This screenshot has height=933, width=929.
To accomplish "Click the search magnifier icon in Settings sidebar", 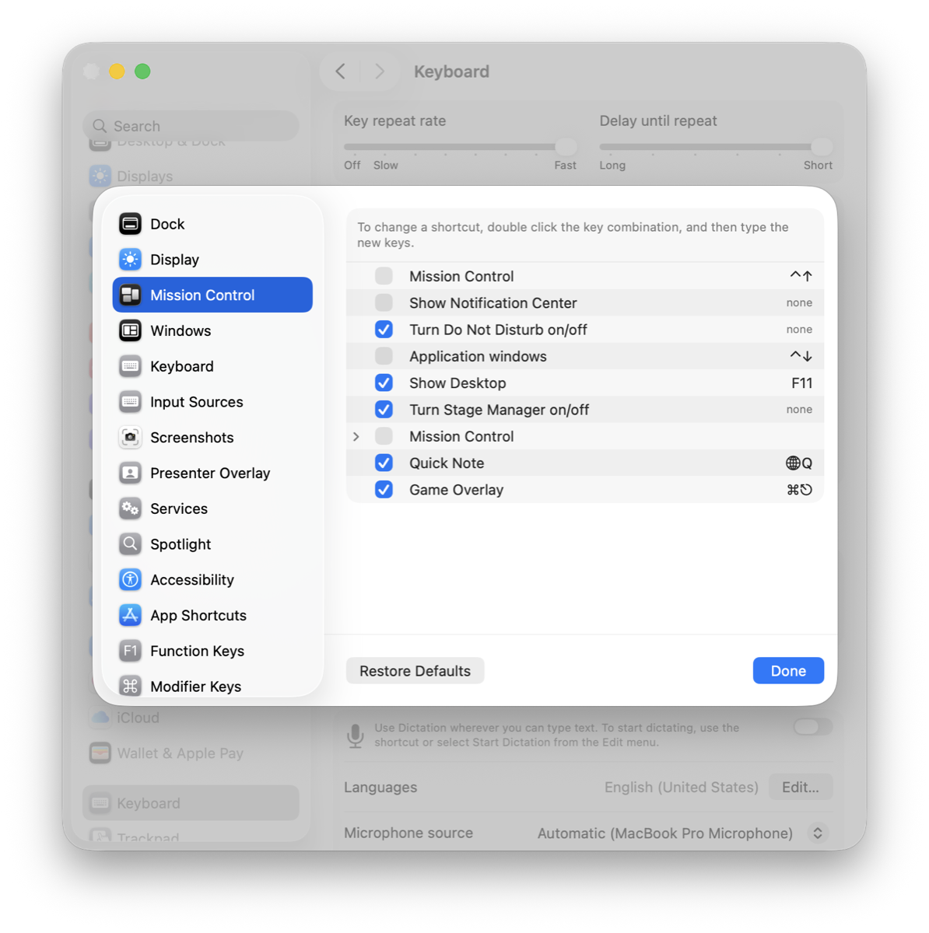I will click(100, 126).
